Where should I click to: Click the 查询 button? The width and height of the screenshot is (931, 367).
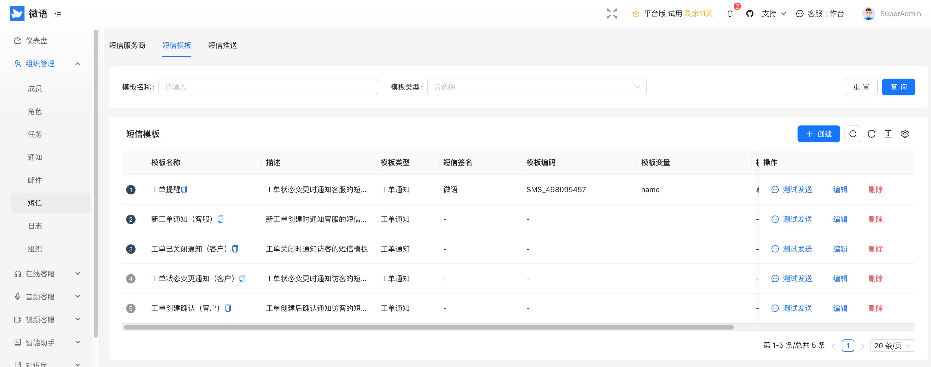[x=898, y=87]
